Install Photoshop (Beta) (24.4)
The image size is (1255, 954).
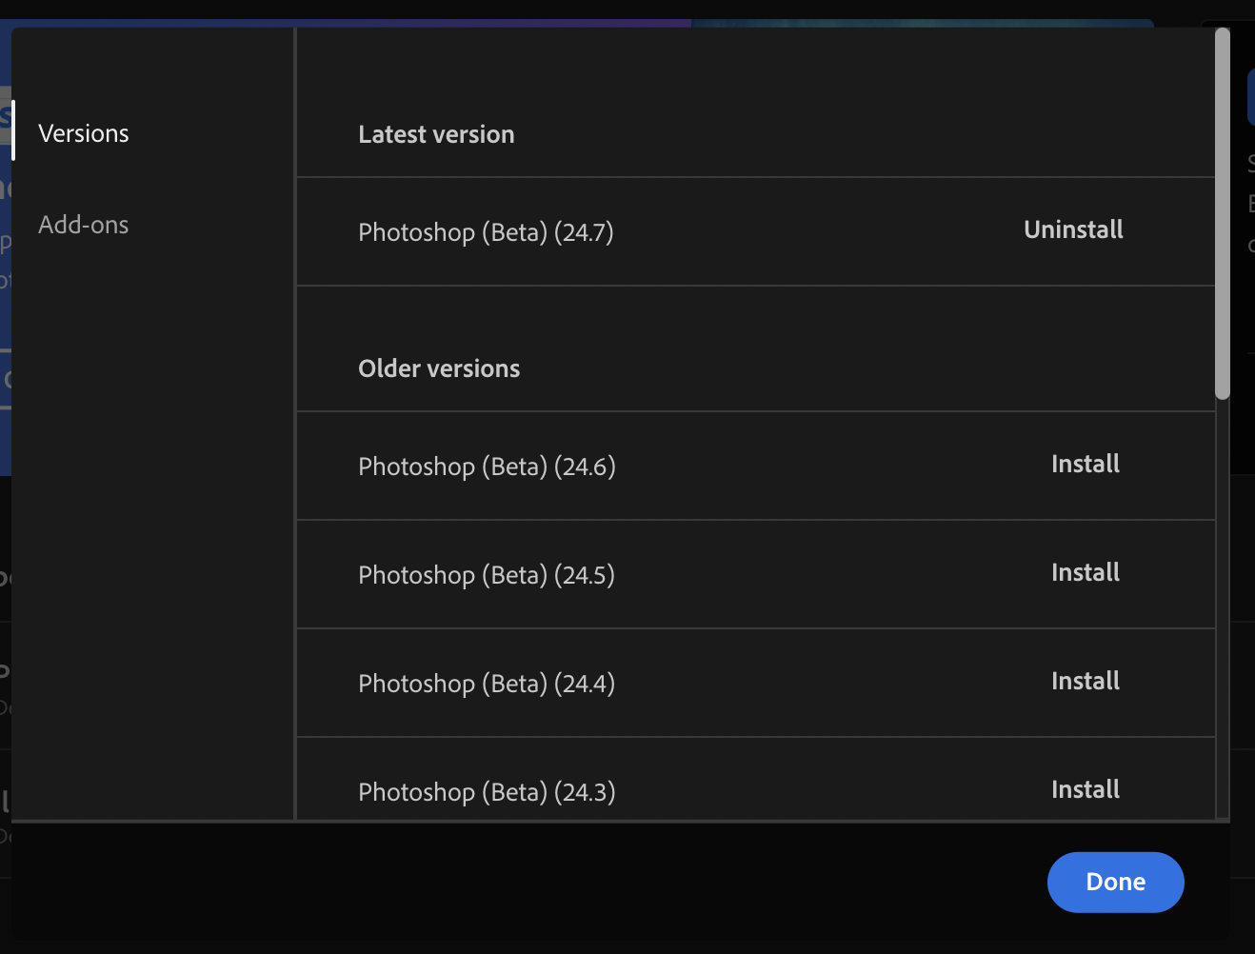pos(1085,681)
